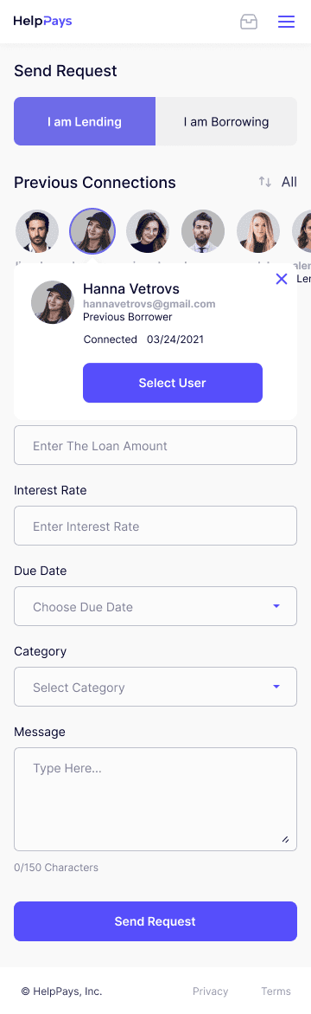Screen dimensions: 311x1014
Task: Expand the Choose Due Date dropdown
Action: (155, 607)
